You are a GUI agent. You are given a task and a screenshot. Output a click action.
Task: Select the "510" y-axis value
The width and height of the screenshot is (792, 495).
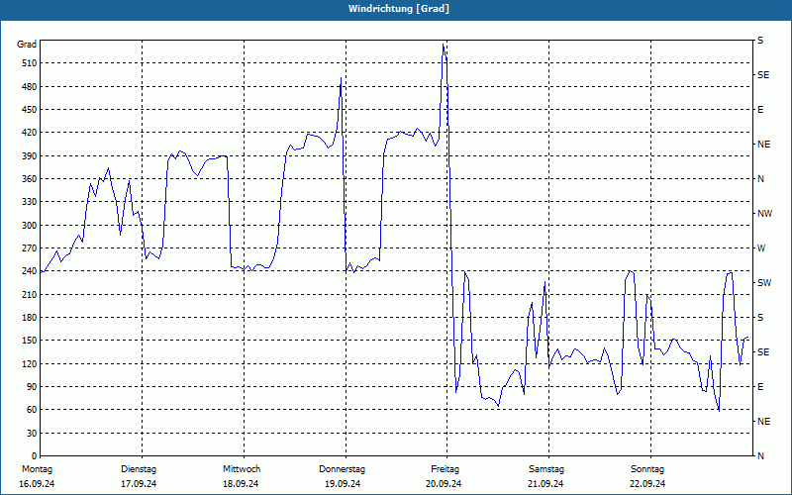click(x=30, y=63)
